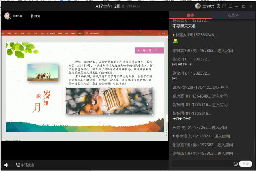Click the group photo on the slide
The width and height of the screenshot is (256, 171).
coord(42,73)
